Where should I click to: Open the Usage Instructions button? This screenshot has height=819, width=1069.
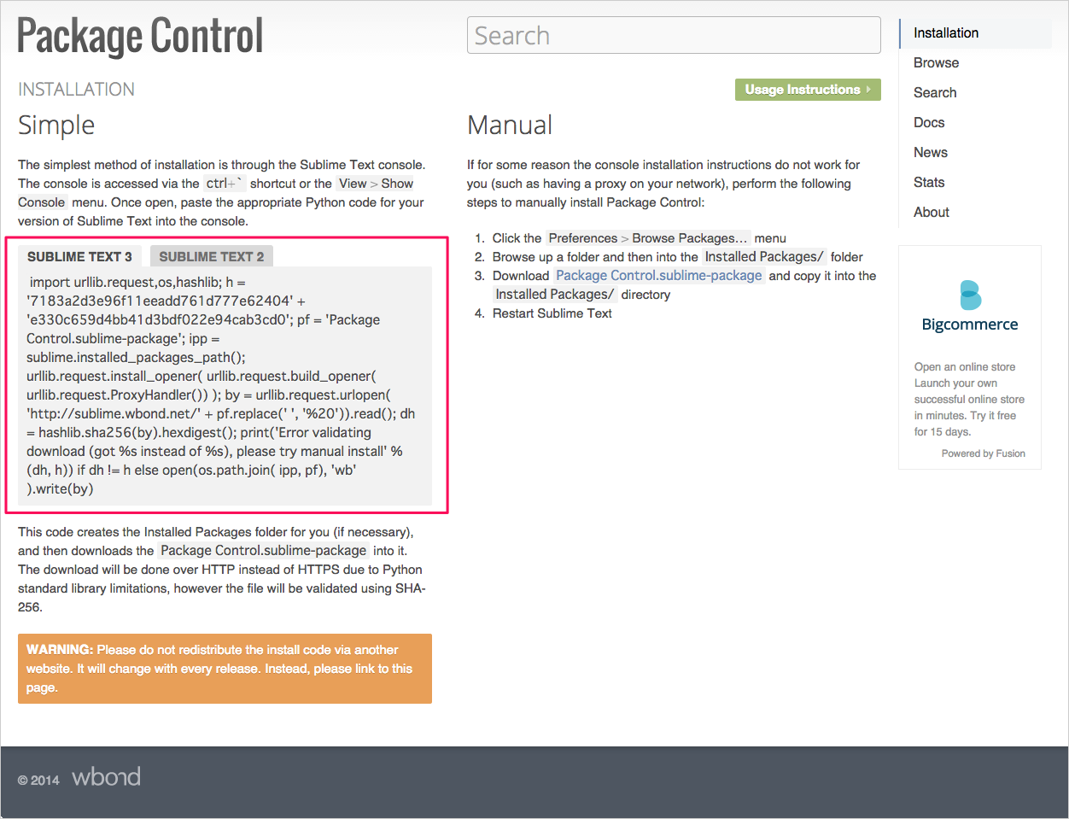(x=808, y=90)
